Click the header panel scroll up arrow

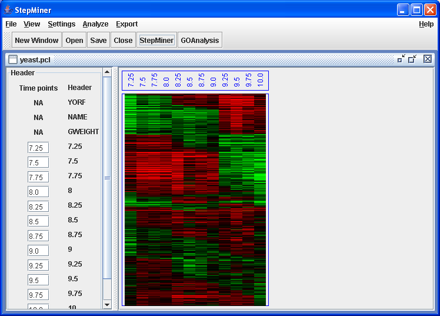tap(107, 72)
